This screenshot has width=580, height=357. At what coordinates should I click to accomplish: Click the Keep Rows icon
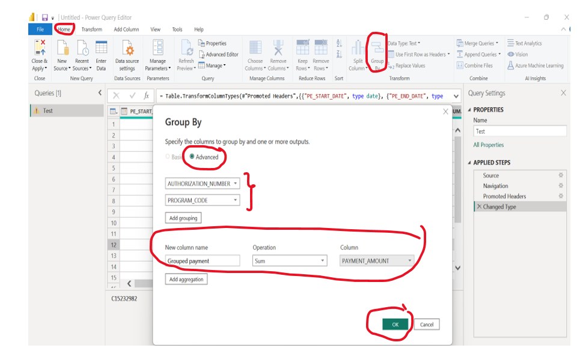[x=302, y=47]
